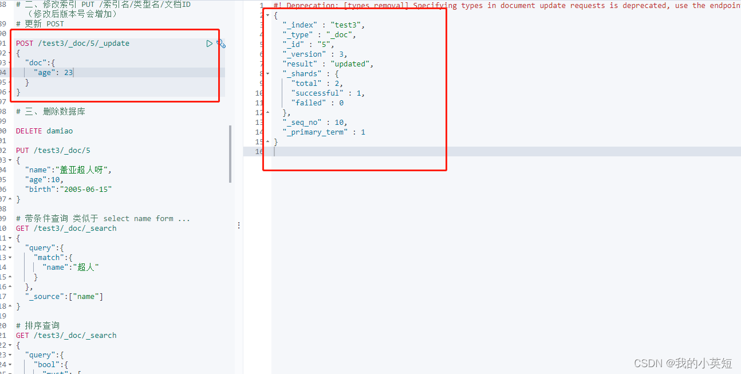The image size is (741, 374).
Task: Click the "total" : 2 response line
Action: click(x=317, y=84)
